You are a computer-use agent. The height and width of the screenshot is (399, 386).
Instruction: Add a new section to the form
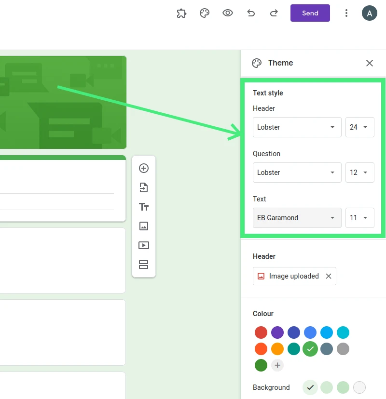point(144,265)
